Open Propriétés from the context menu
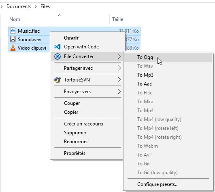The width and height of the screenshot is (215, 192). [x=75, y=153]
